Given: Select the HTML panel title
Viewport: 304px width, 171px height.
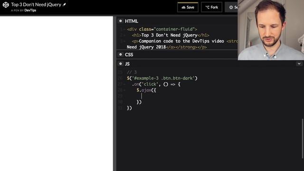Looking at the screenshot, I should [x=132, y=21].
